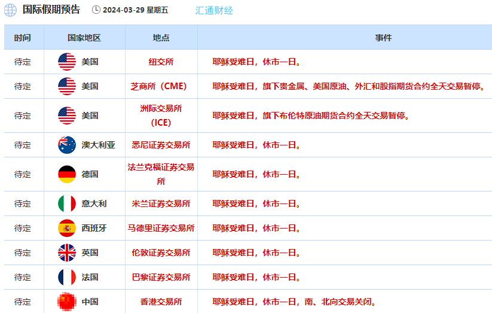Click the Germany flag icon
Screen dimensions: 492x313
point(67,174)
